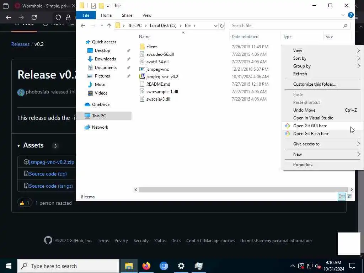Sort by Date modified column
Screen dimensions: 364x273
click(245, 37)
